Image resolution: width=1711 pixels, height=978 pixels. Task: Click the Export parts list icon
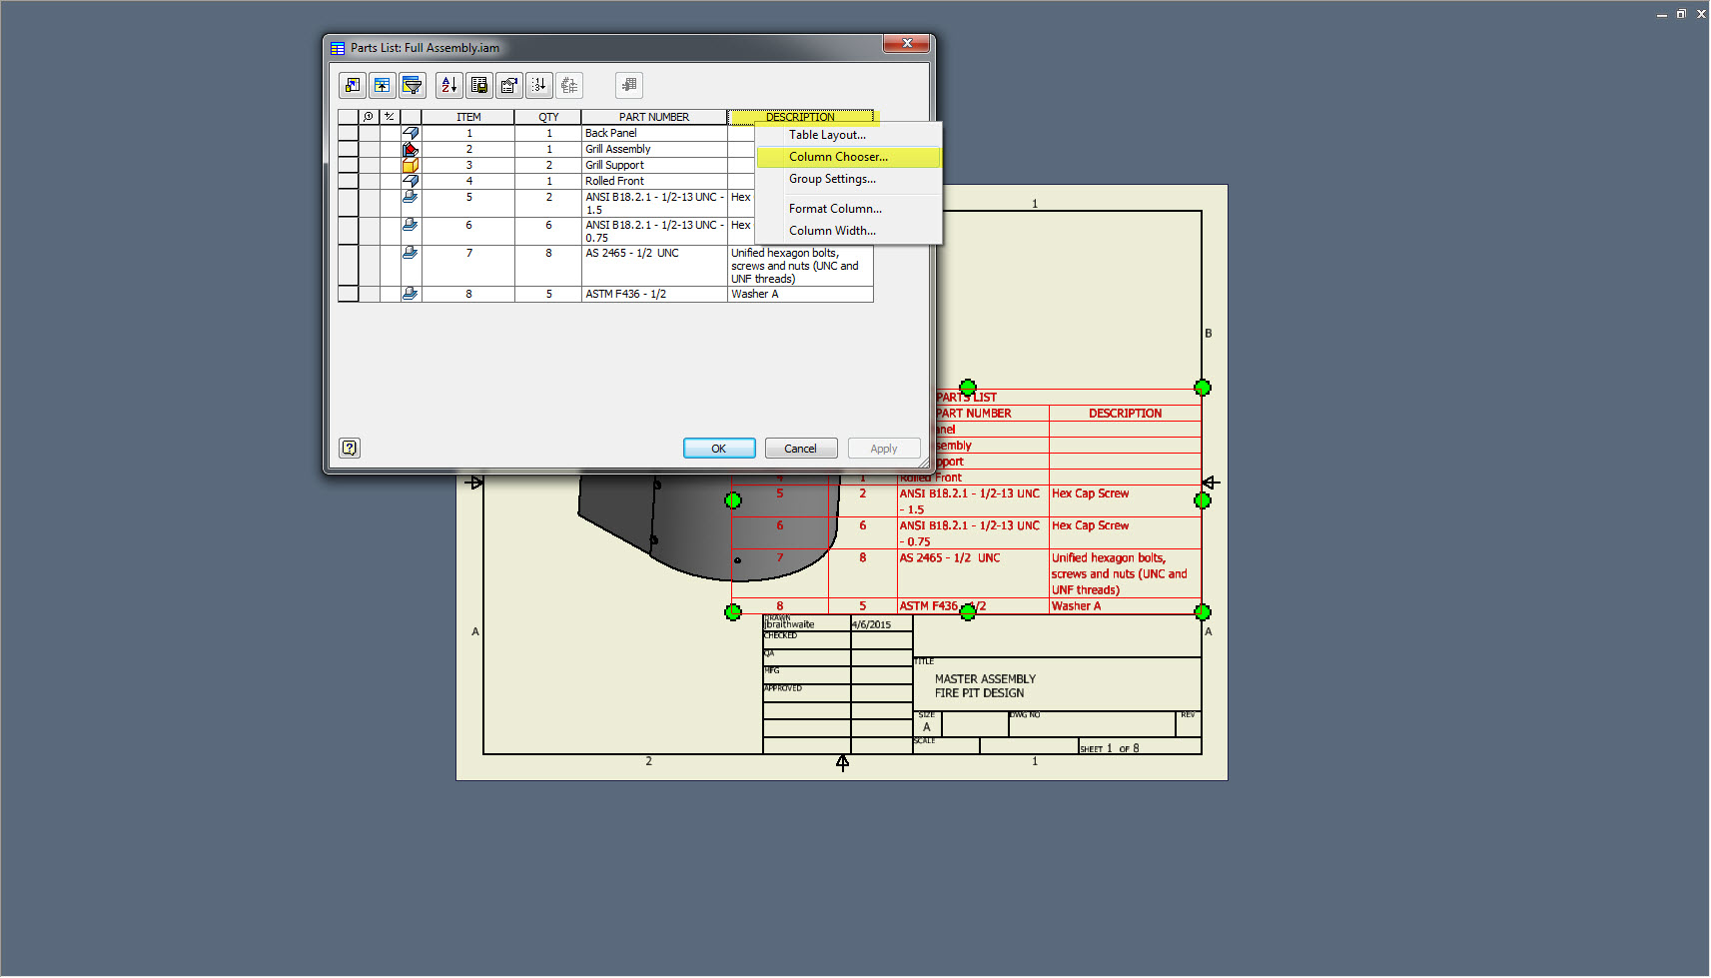click(x=479, y=86)
